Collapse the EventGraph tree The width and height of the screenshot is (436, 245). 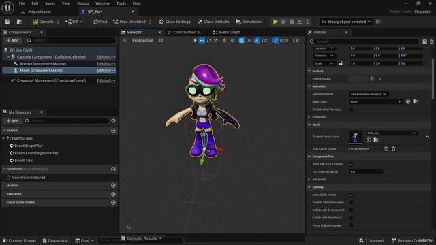coord(3,138)
